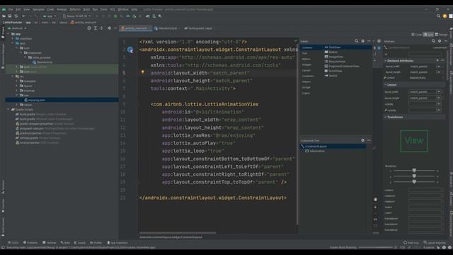Switch editor to Design view mode

441,35
